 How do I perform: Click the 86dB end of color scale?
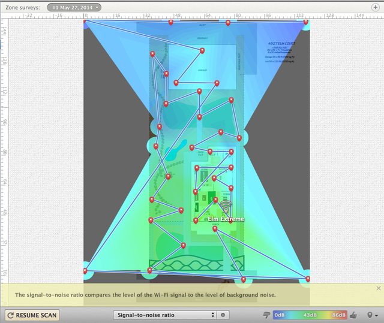point(339,315)
